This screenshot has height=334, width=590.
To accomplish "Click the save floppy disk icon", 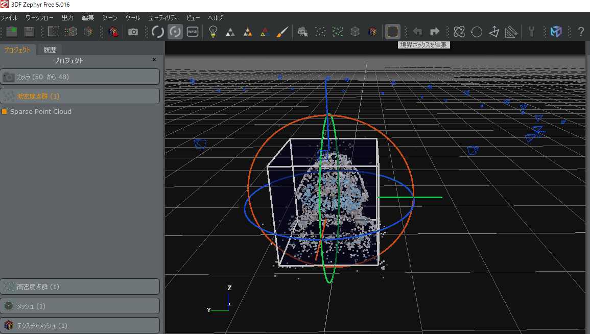I will (x=29, y=32).
